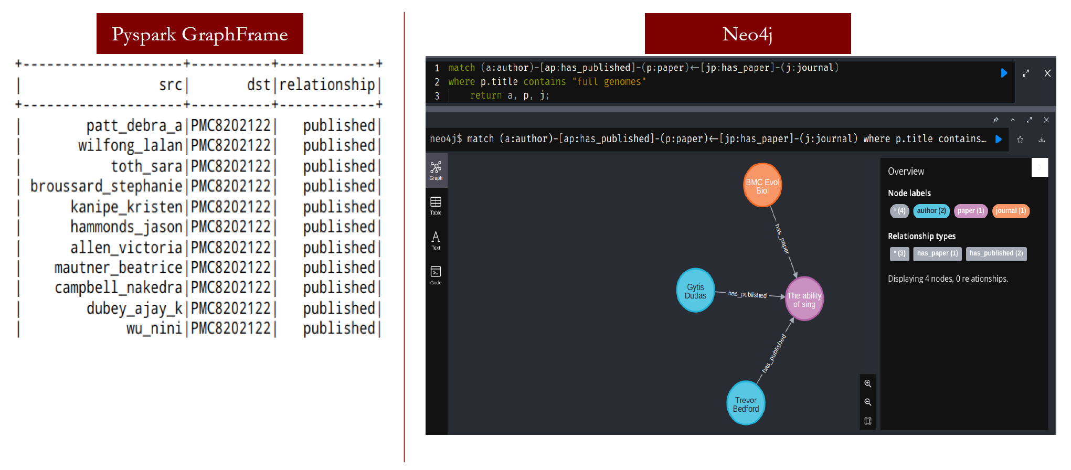1071x470 pixels.
Task: Click the Pyspark GraphFrame title banner
Action: 200,34
